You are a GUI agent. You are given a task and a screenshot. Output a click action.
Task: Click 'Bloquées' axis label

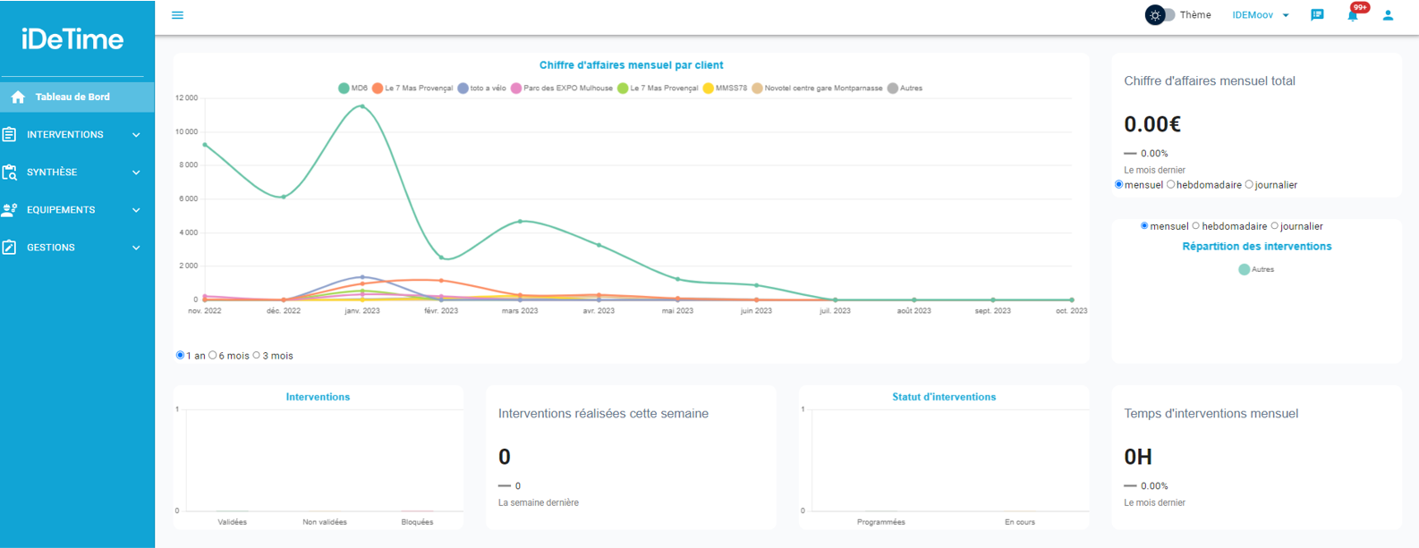point(417,522)
